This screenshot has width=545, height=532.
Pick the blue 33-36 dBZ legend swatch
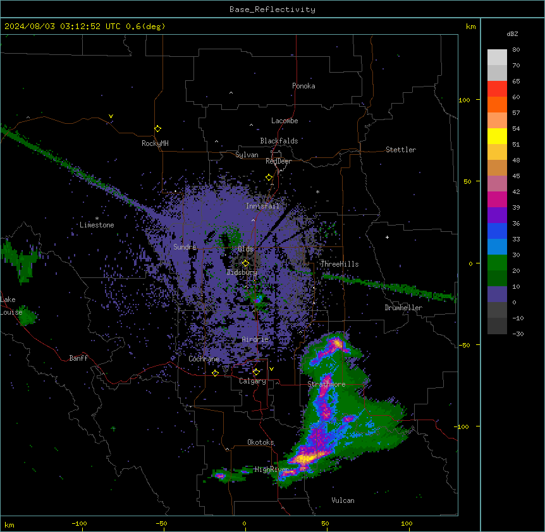[x=497, y=231]
